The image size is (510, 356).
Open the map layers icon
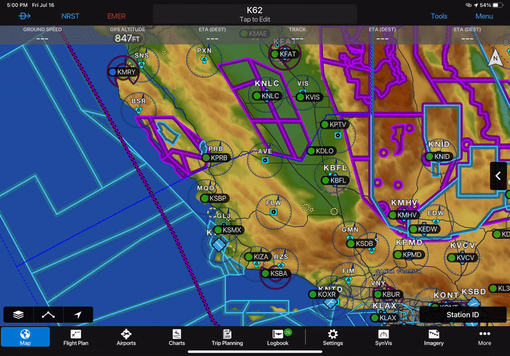(18, 315)
